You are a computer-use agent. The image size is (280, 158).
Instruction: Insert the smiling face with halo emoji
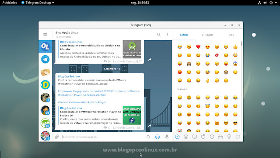pyautogui.click(x=207, y=106)
